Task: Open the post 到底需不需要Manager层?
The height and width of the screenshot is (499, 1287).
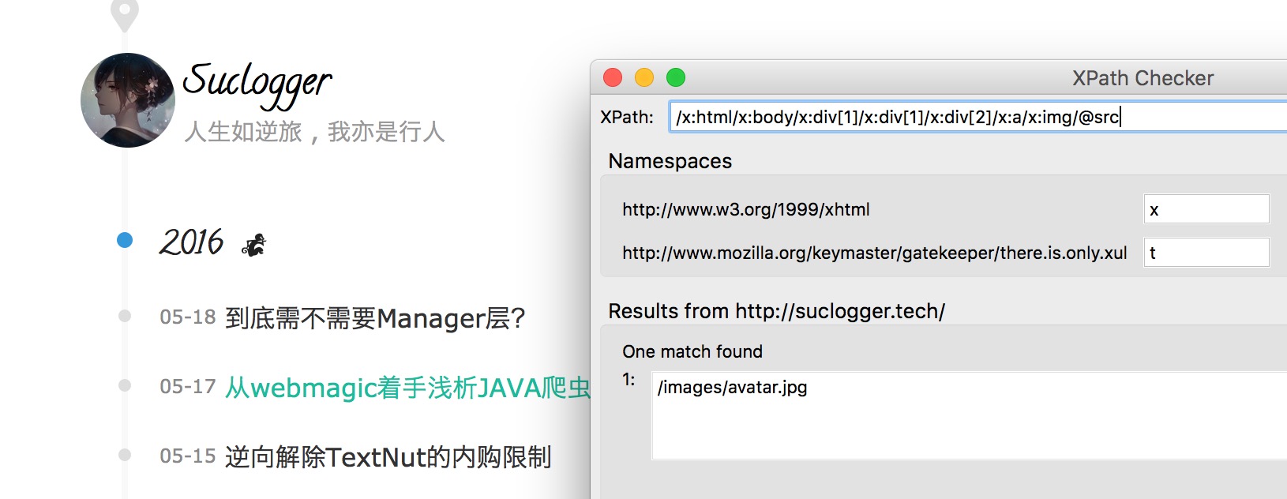Action: tap(375, 318)
